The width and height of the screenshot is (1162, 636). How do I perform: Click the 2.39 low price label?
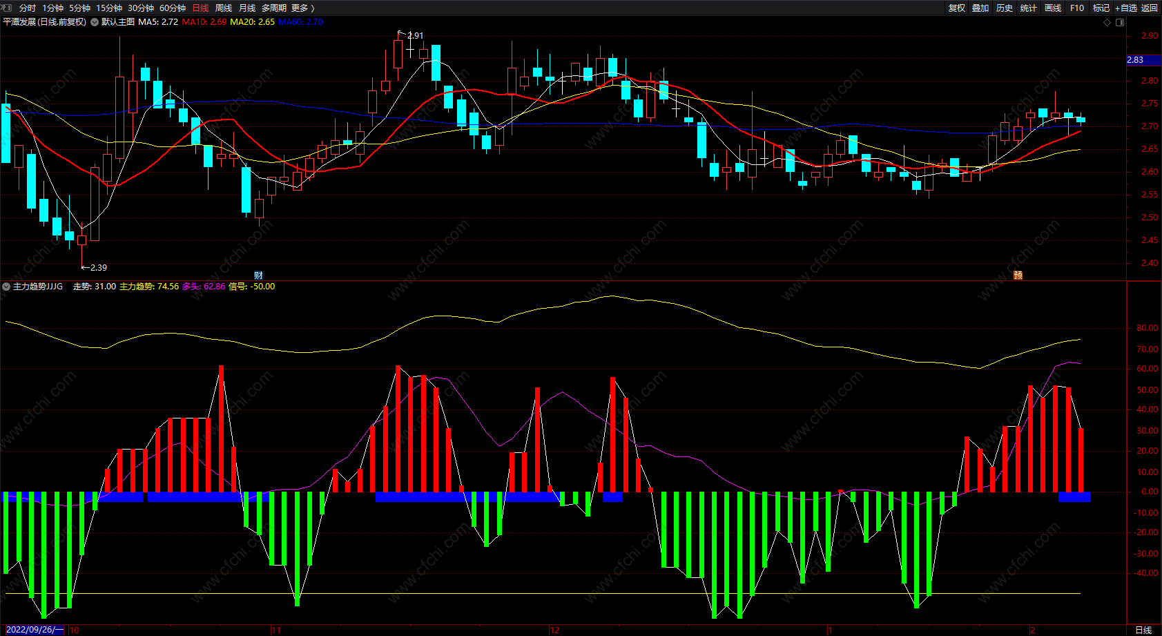point(99,268)
